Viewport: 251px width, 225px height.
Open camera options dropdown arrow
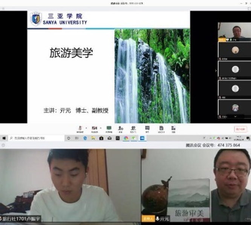click(100, 128)
